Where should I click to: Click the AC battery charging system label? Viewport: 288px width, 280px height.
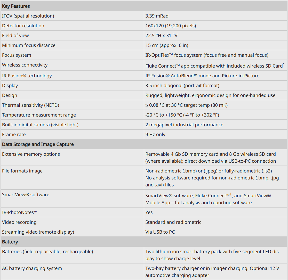point(32,268)
